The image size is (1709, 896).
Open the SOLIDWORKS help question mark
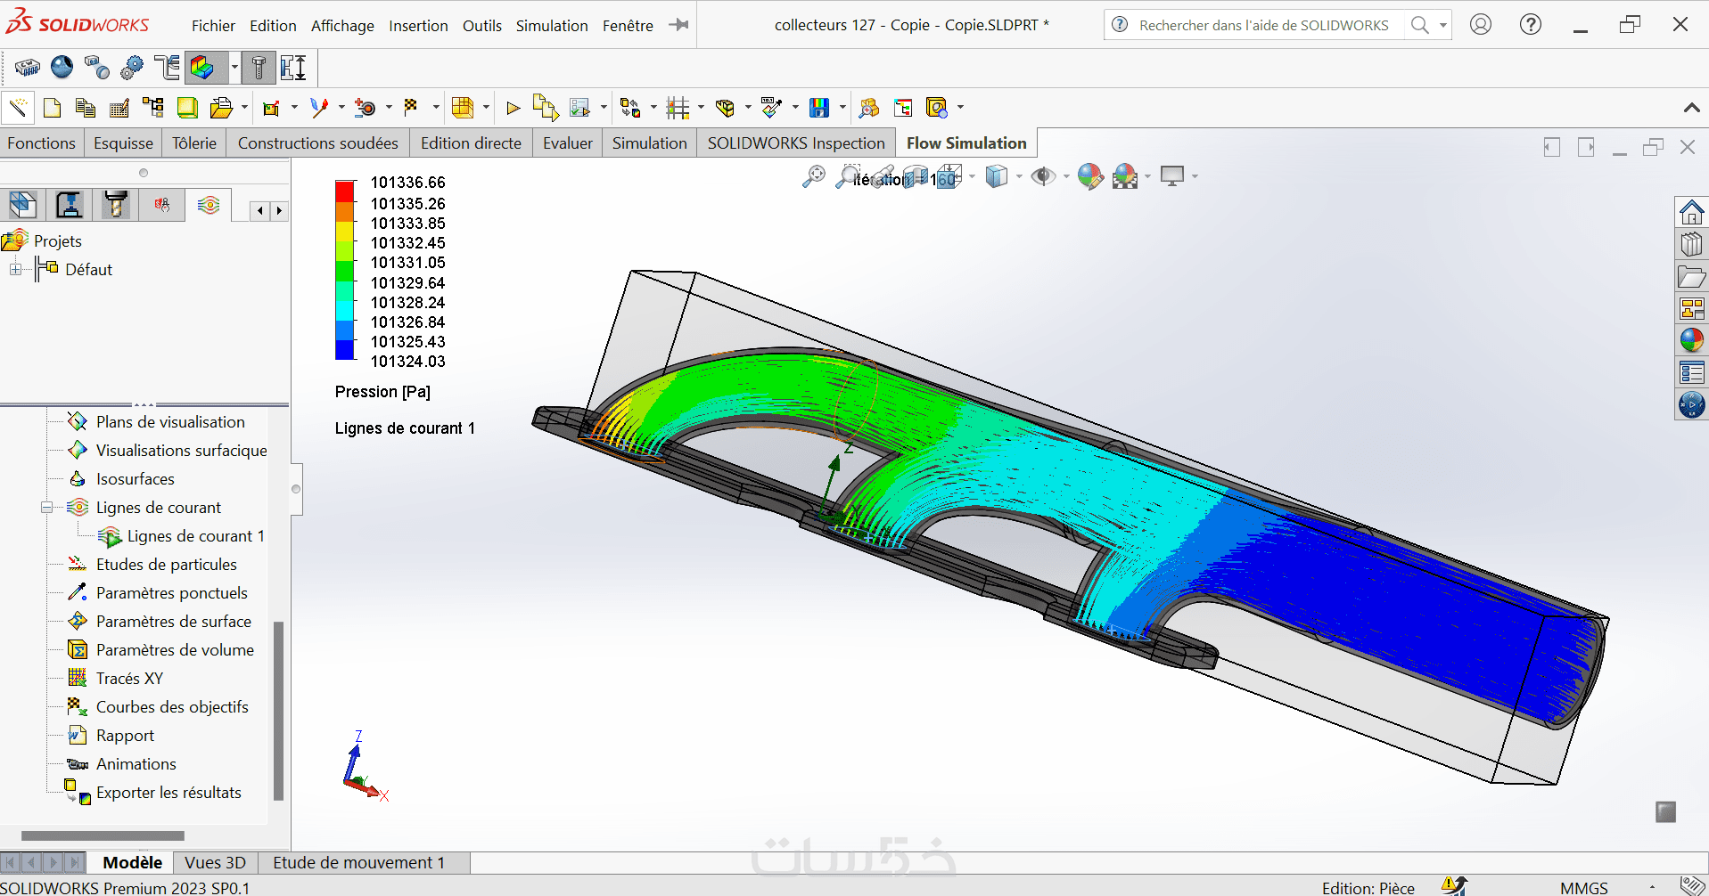point(1531,25)
